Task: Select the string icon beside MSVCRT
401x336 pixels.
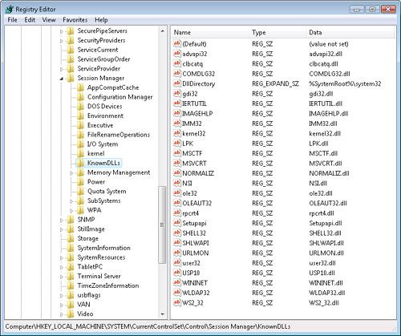Action: pyautogui.click(x=176, y=163)
